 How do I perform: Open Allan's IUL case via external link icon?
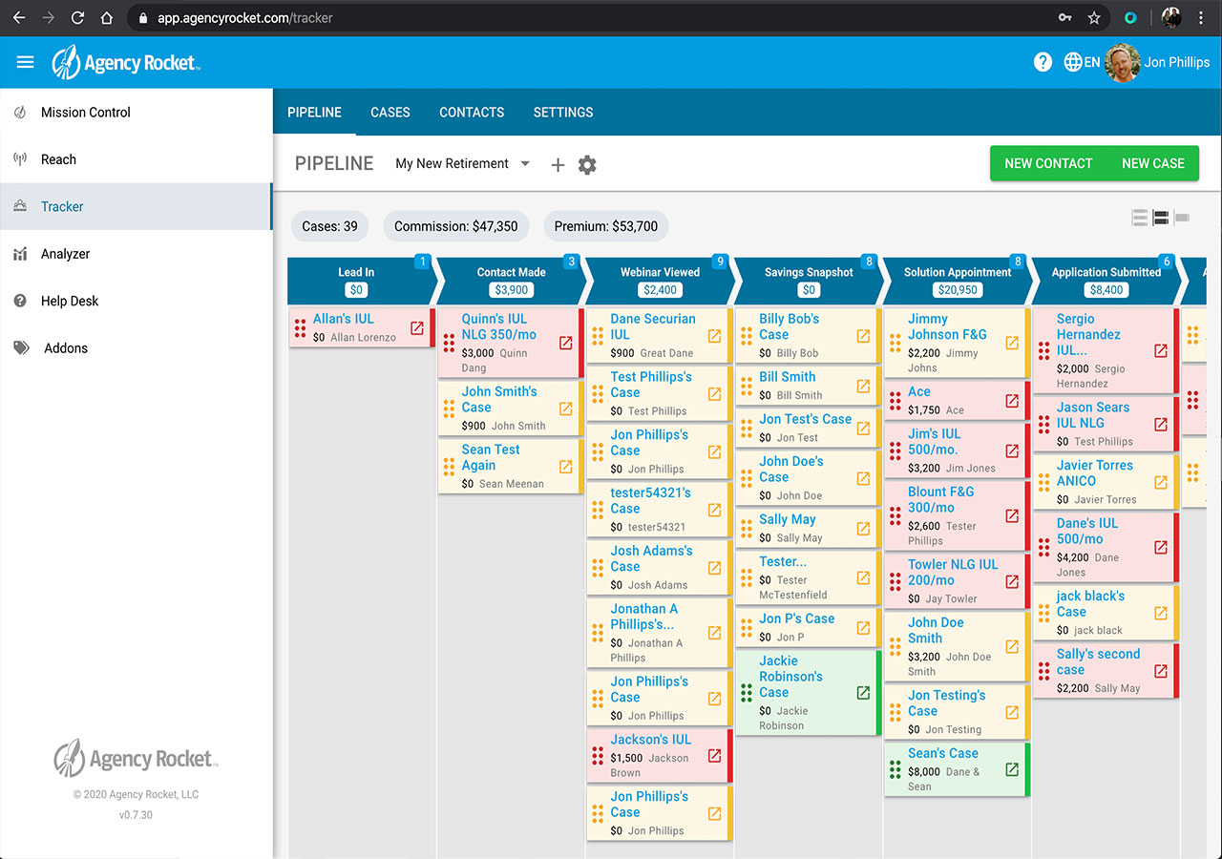[x=417, y=327]
